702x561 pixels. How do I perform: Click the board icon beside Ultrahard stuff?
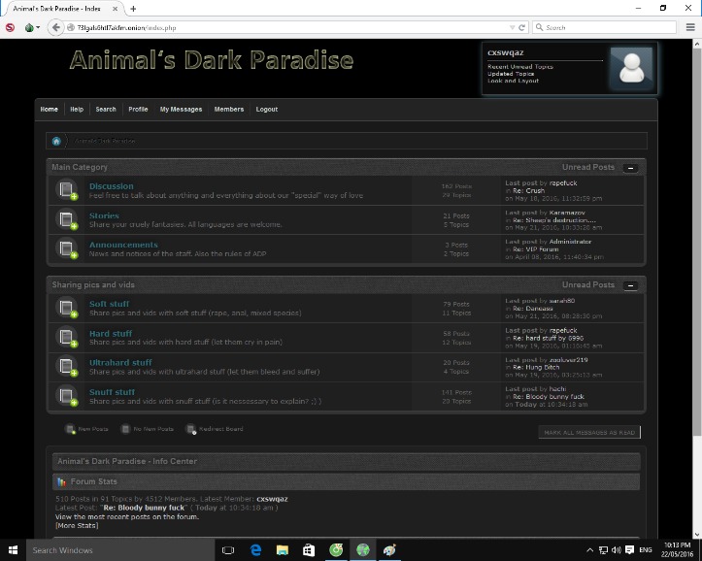coord(67,366)
